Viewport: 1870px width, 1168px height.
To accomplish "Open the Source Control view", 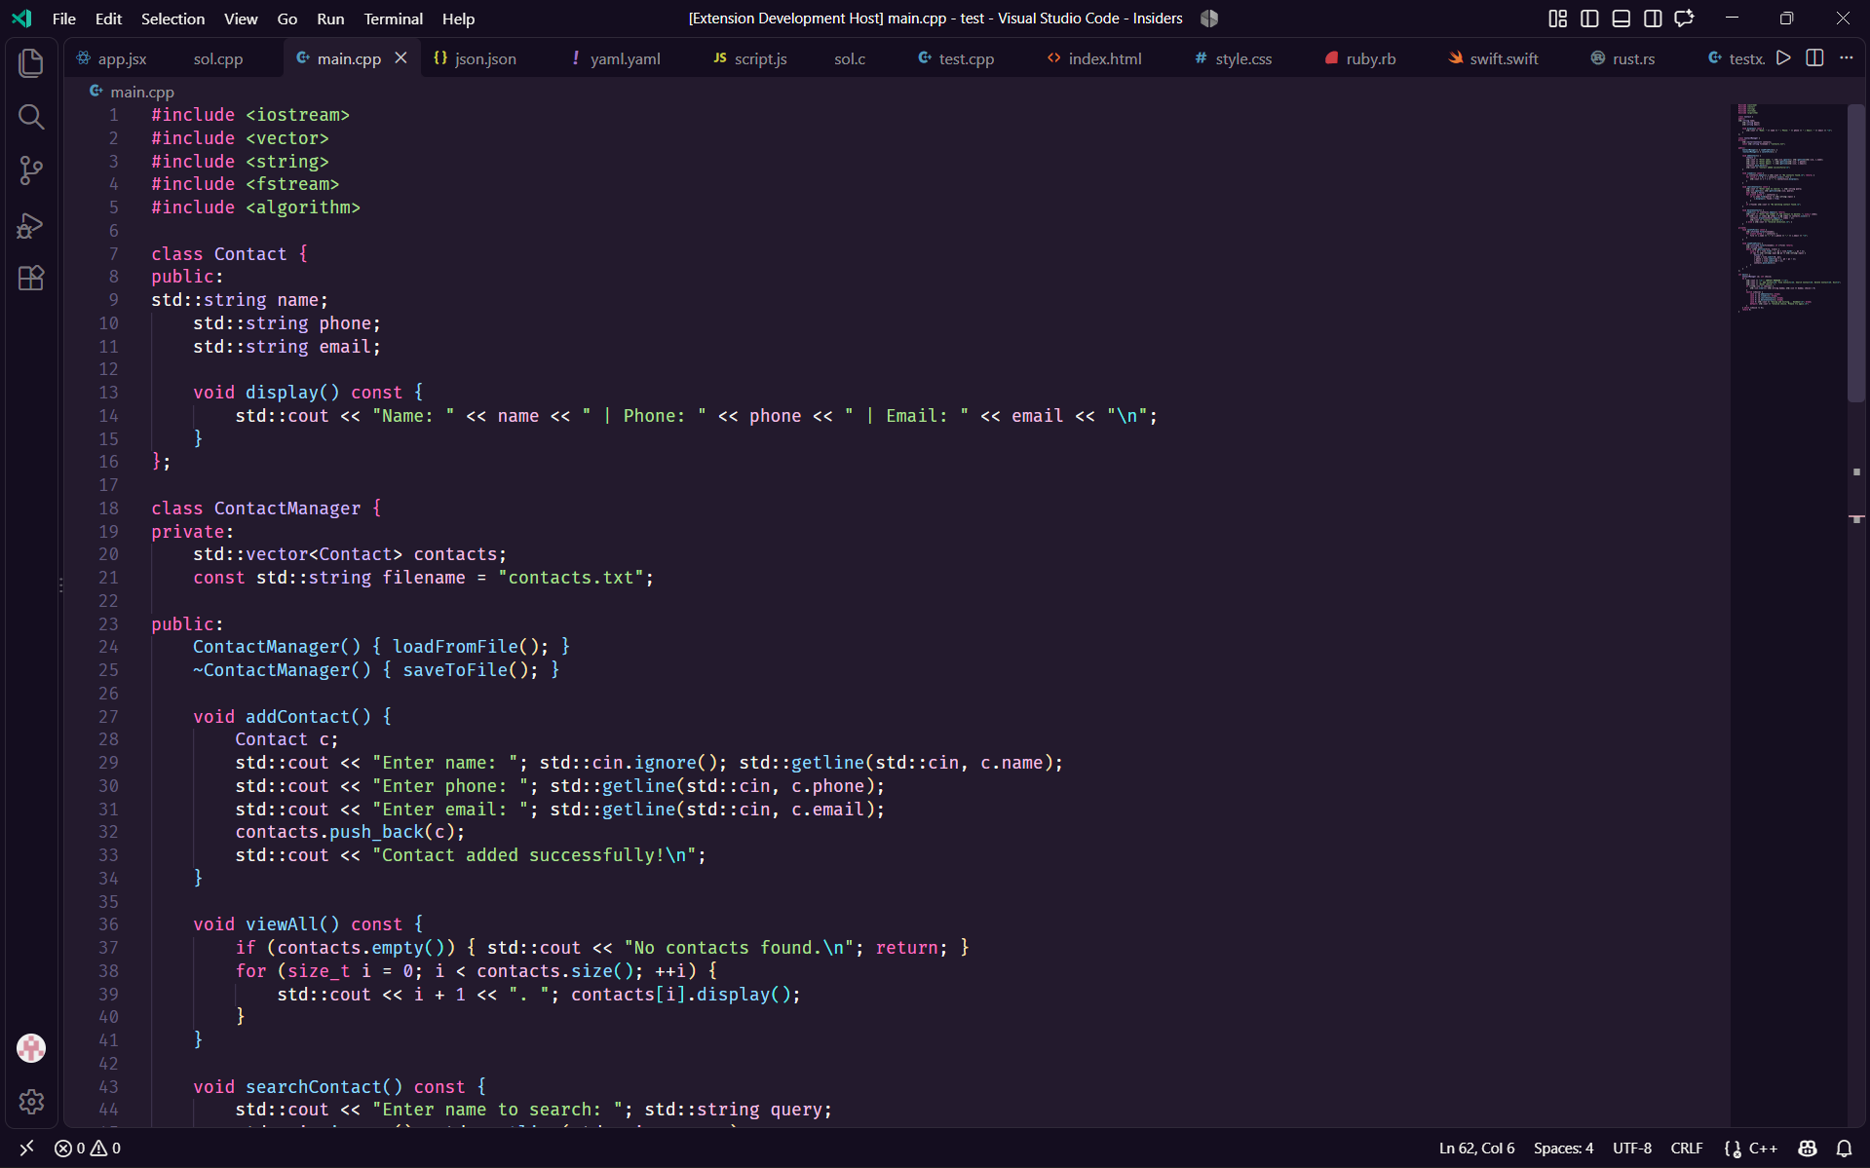I will tap(31, 170).
